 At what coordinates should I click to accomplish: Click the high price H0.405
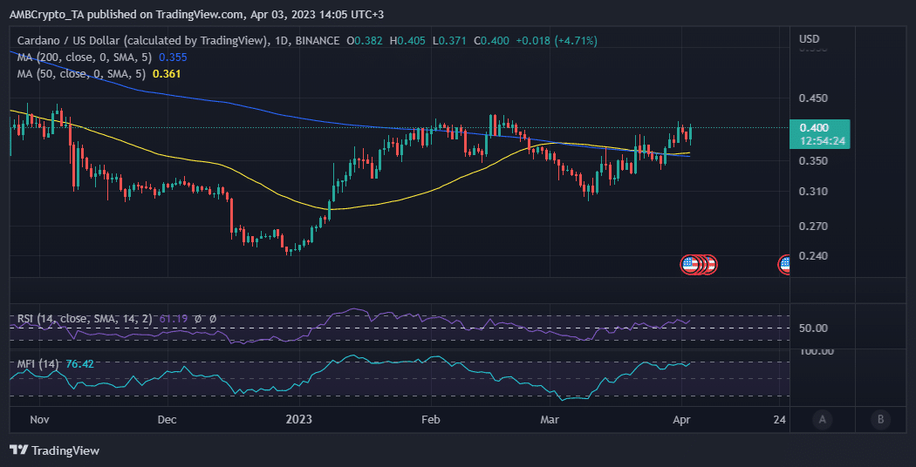click(409, 41)
